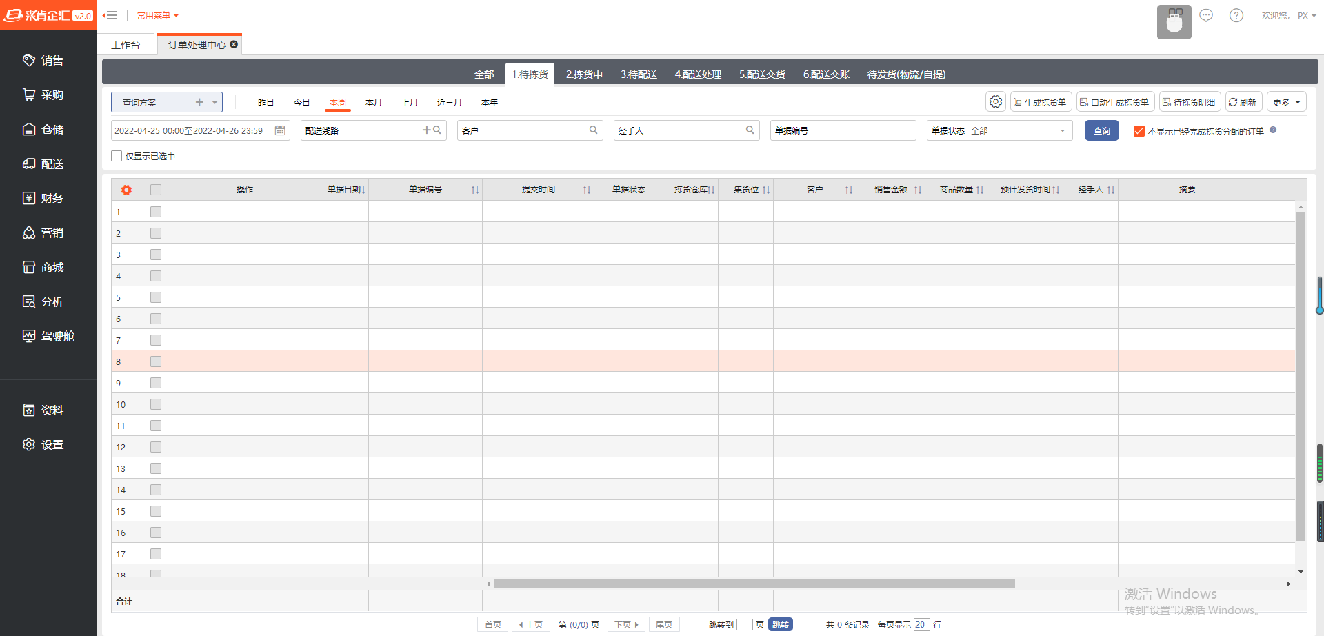Switch to the 2.拣货中 tab
This screenshot has height=636, width=1324.
584,74
